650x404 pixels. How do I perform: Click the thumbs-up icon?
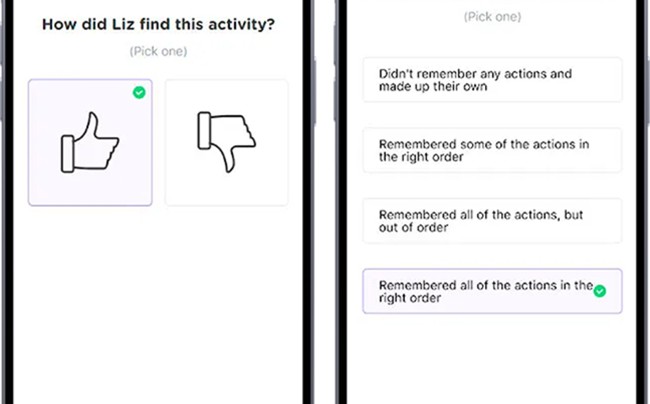coord(90,143)
